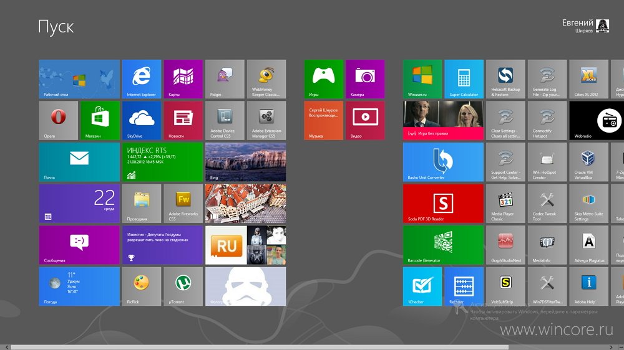Open the Магазин store tile
The image size is (624, 350).
click(x=100, y=120)
